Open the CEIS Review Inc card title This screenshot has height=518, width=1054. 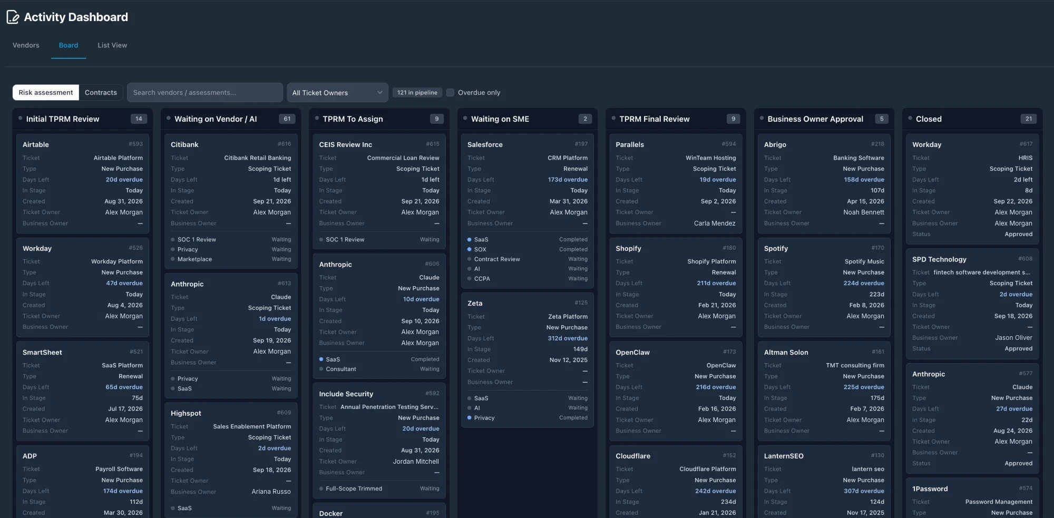(x=345, y=144)
